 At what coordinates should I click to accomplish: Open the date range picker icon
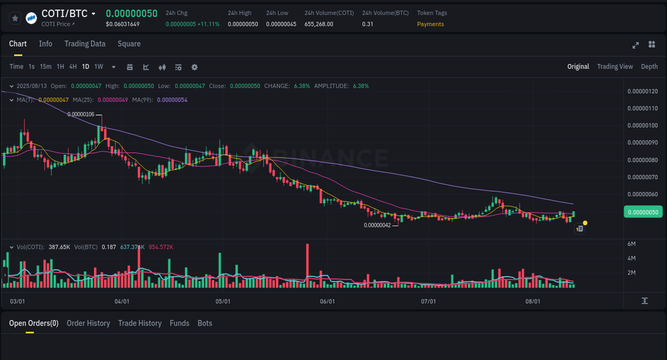[x=130, y=67]
